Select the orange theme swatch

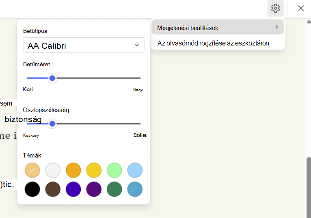tap(73, 170)
